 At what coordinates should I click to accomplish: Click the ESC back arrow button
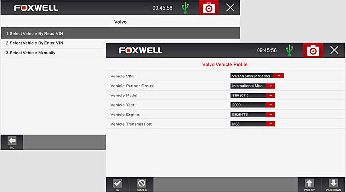point(12,142)
